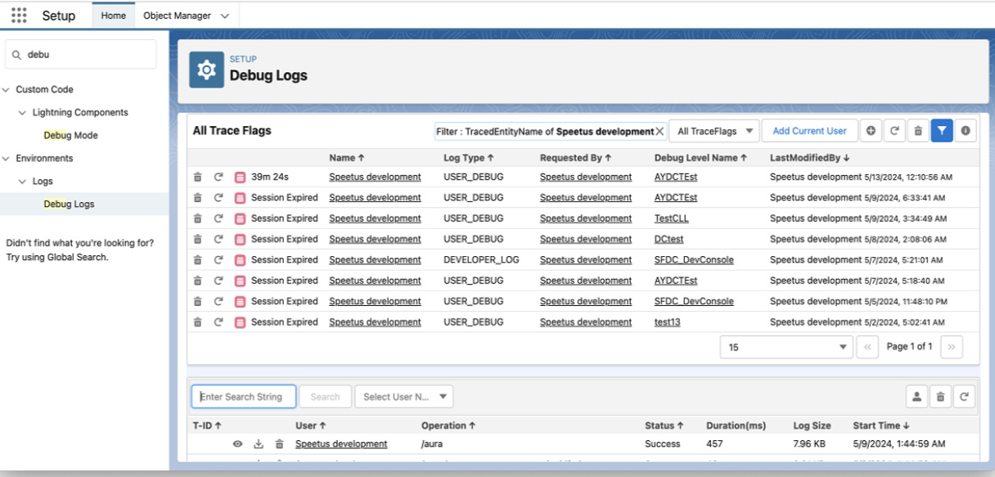Screen dimensions: 995x477
Task: Delete the DCtest trace flag row
Action: (x=197, y=239)
